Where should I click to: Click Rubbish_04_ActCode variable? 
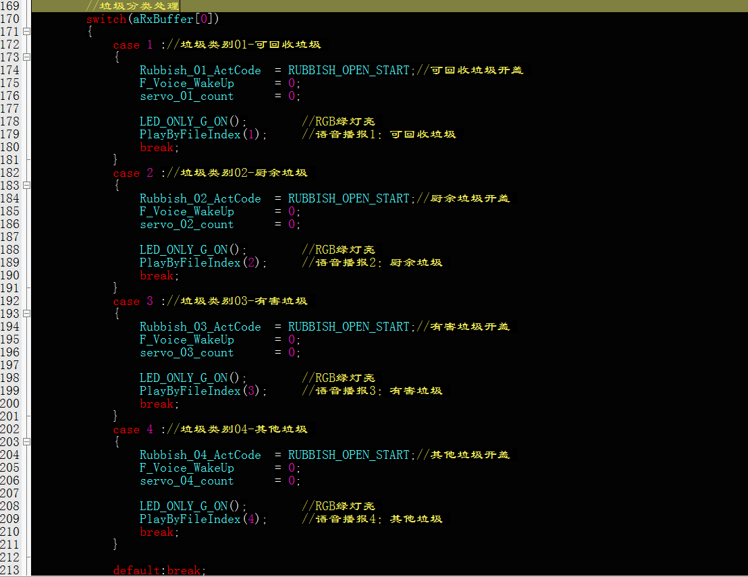[201, 456]
